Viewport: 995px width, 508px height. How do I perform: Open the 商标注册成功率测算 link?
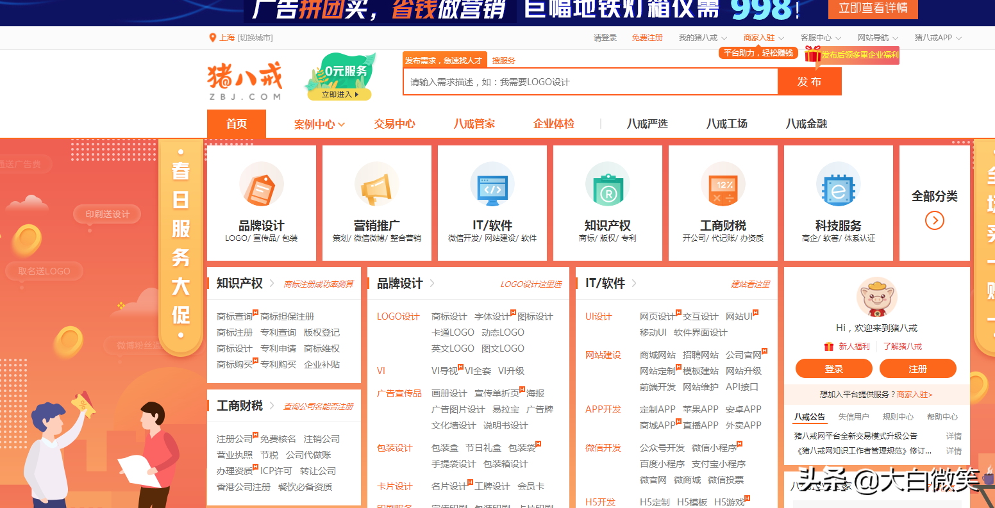318,284
